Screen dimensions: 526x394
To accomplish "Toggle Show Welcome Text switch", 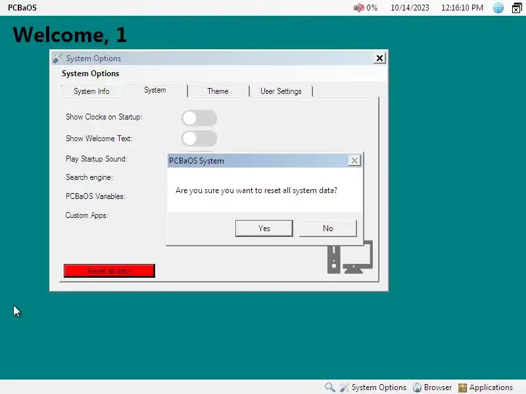I will tap(199, 139).
